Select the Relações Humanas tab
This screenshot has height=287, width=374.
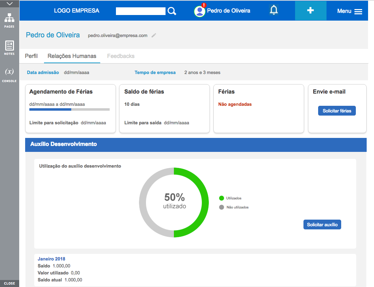(x=72, y=56)
